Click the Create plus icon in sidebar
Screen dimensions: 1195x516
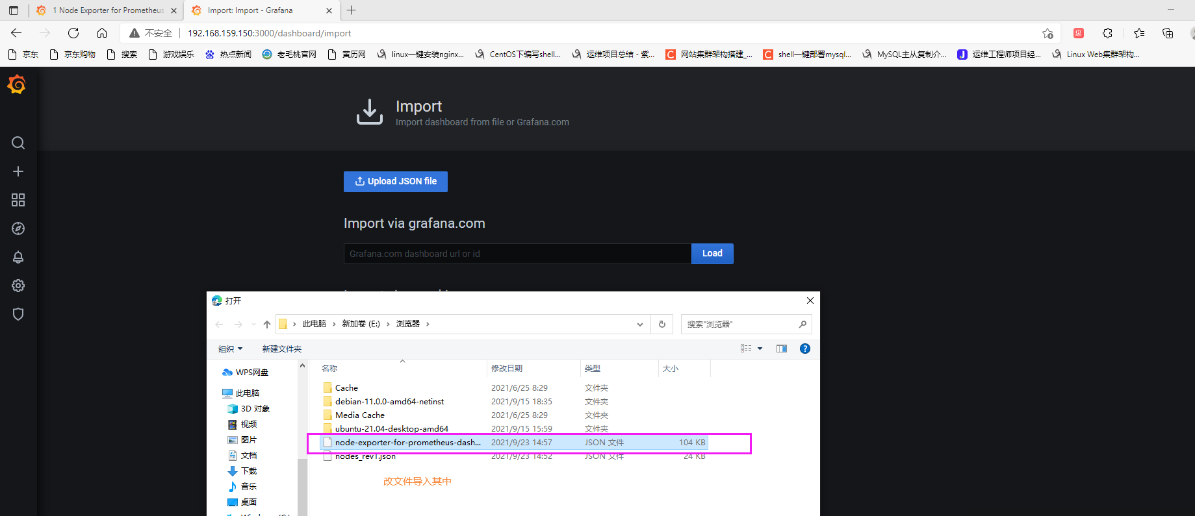click(18, 171)
